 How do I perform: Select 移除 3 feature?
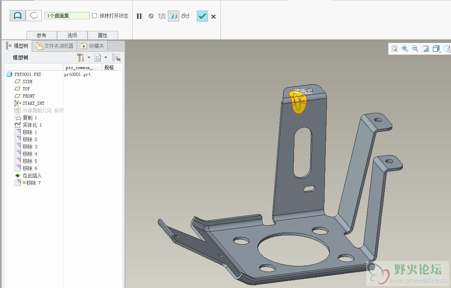pyautogui.click(x=30, y=147)
